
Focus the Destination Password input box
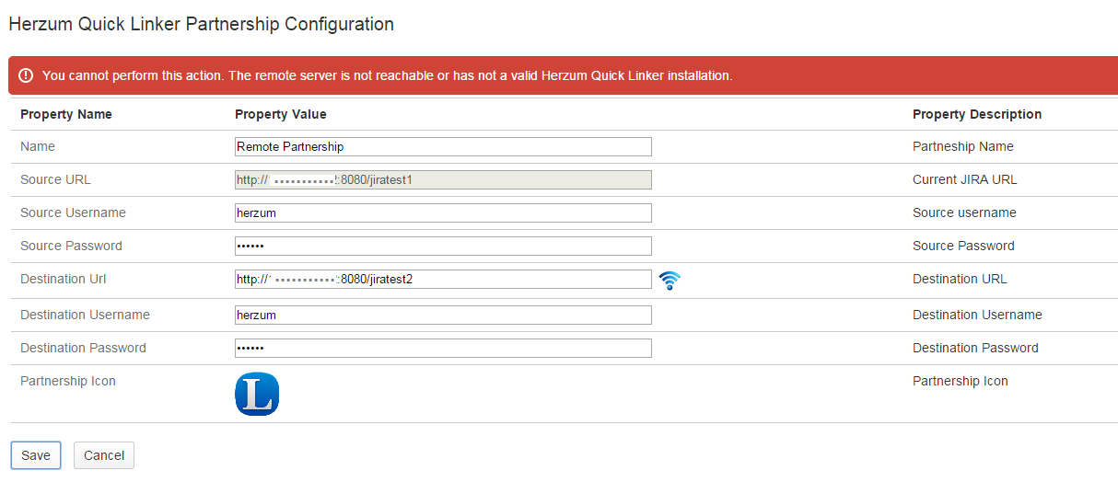(443, 348)
